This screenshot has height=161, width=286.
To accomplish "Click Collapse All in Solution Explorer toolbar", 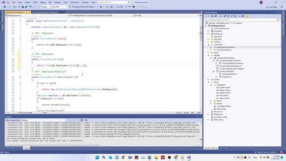I will coord(231,16).
